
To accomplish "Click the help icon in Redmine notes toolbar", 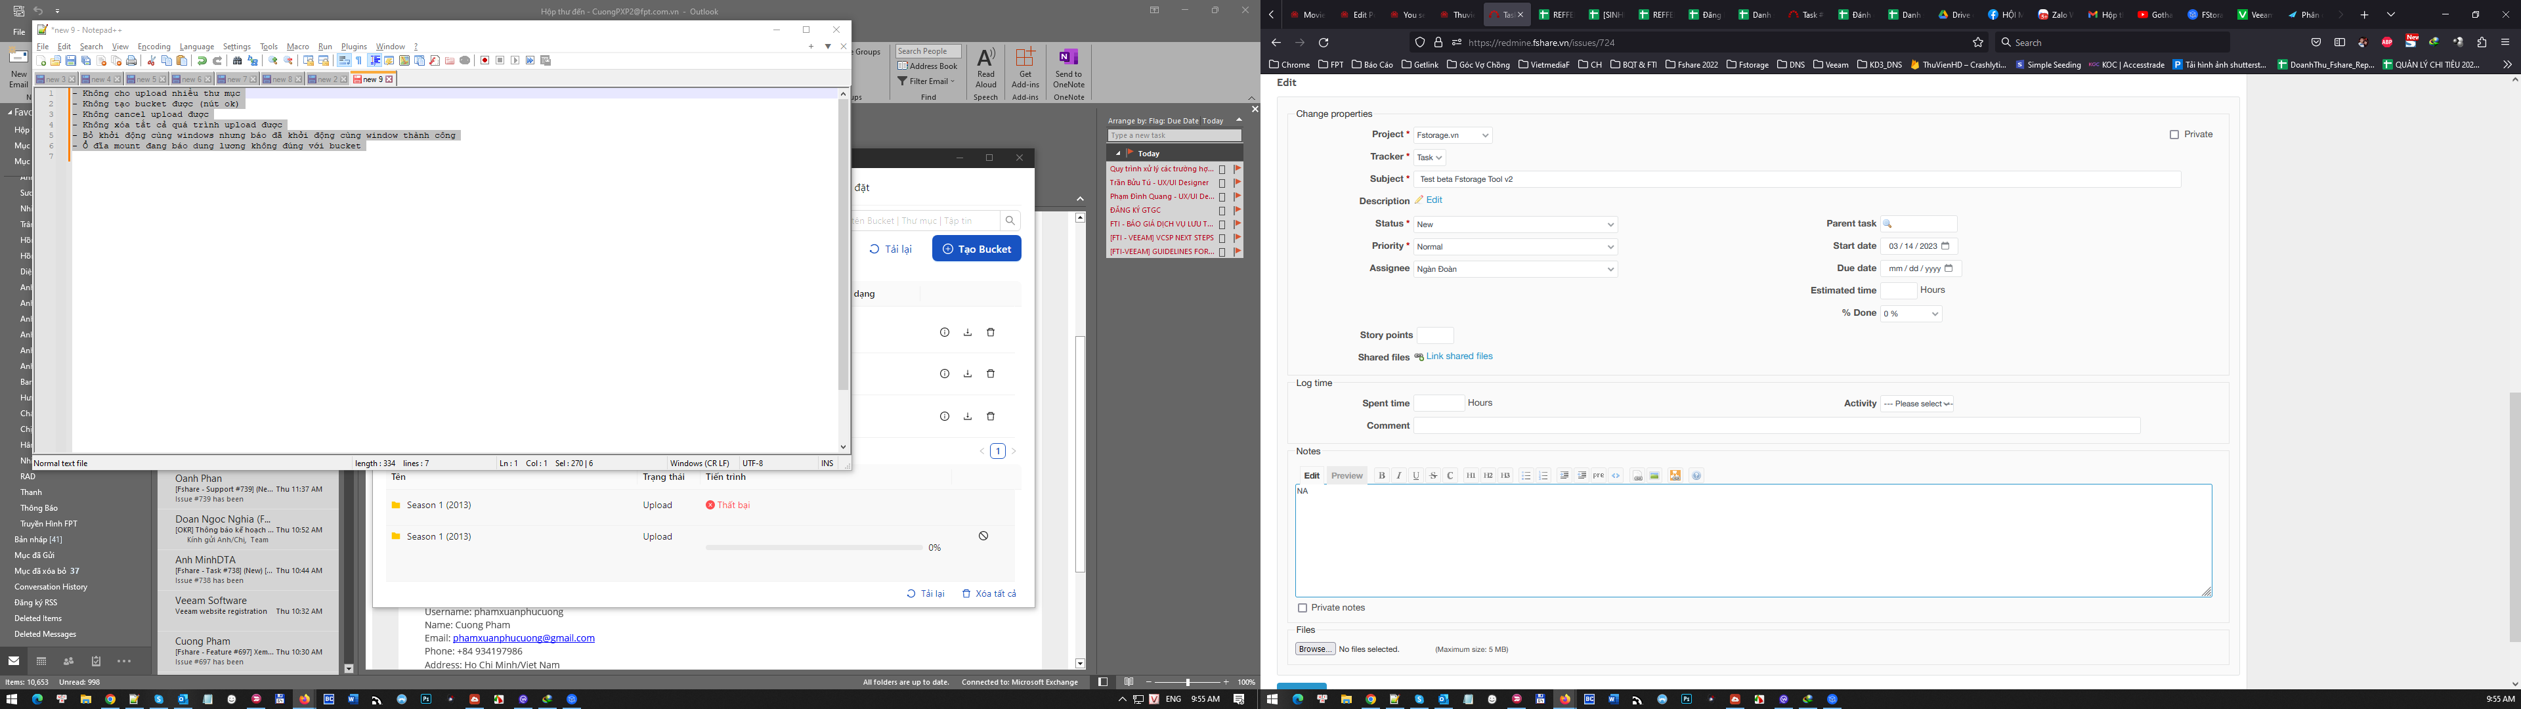I will [x=1697, y=476].
